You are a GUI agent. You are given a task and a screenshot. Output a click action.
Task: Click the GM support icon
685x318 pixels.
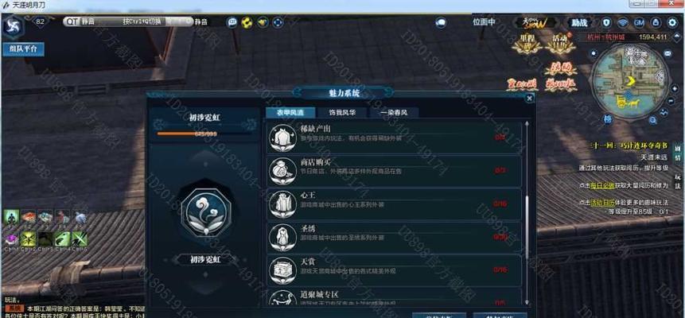click(x=639, y=22)
